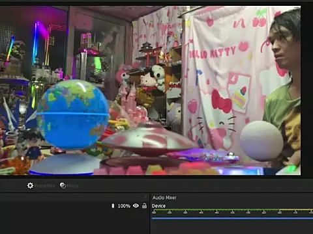Click the 100% battery percentage text
Image resolution: width=313 pixels, height=234 pixels.
[124, 206]
